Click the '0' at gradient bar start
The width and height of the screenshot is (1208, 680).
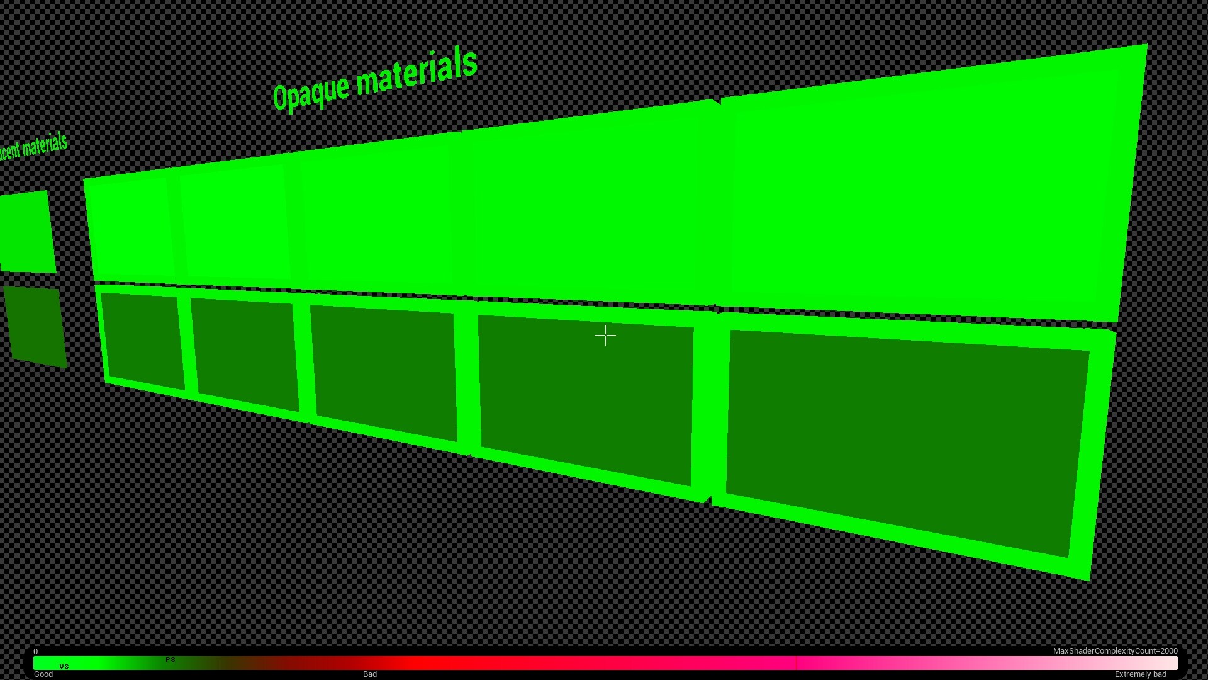(36, 652)
